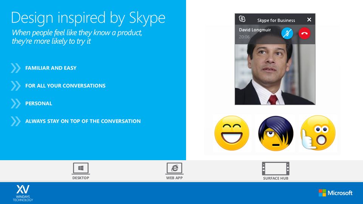Image resolution: width=363 pixels, height=204 pixels.
Task: Select the Web App browser icon
Action: tap(174, 168)
